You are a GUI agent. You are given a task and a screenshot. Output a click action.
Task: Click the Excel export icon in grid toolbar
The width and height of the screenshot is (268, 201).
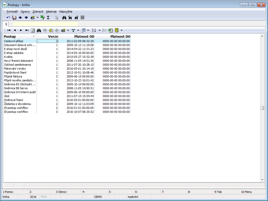click(x=110, y=30)
